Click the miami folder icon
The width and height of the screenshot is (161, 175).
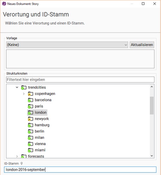[30, 150]
